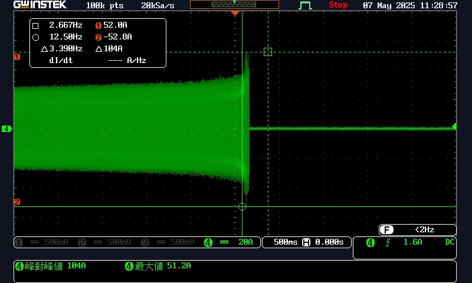472x283 pixels.
Task: Click the cursor 2 value -52.8A
Action: tap(114, 37)
